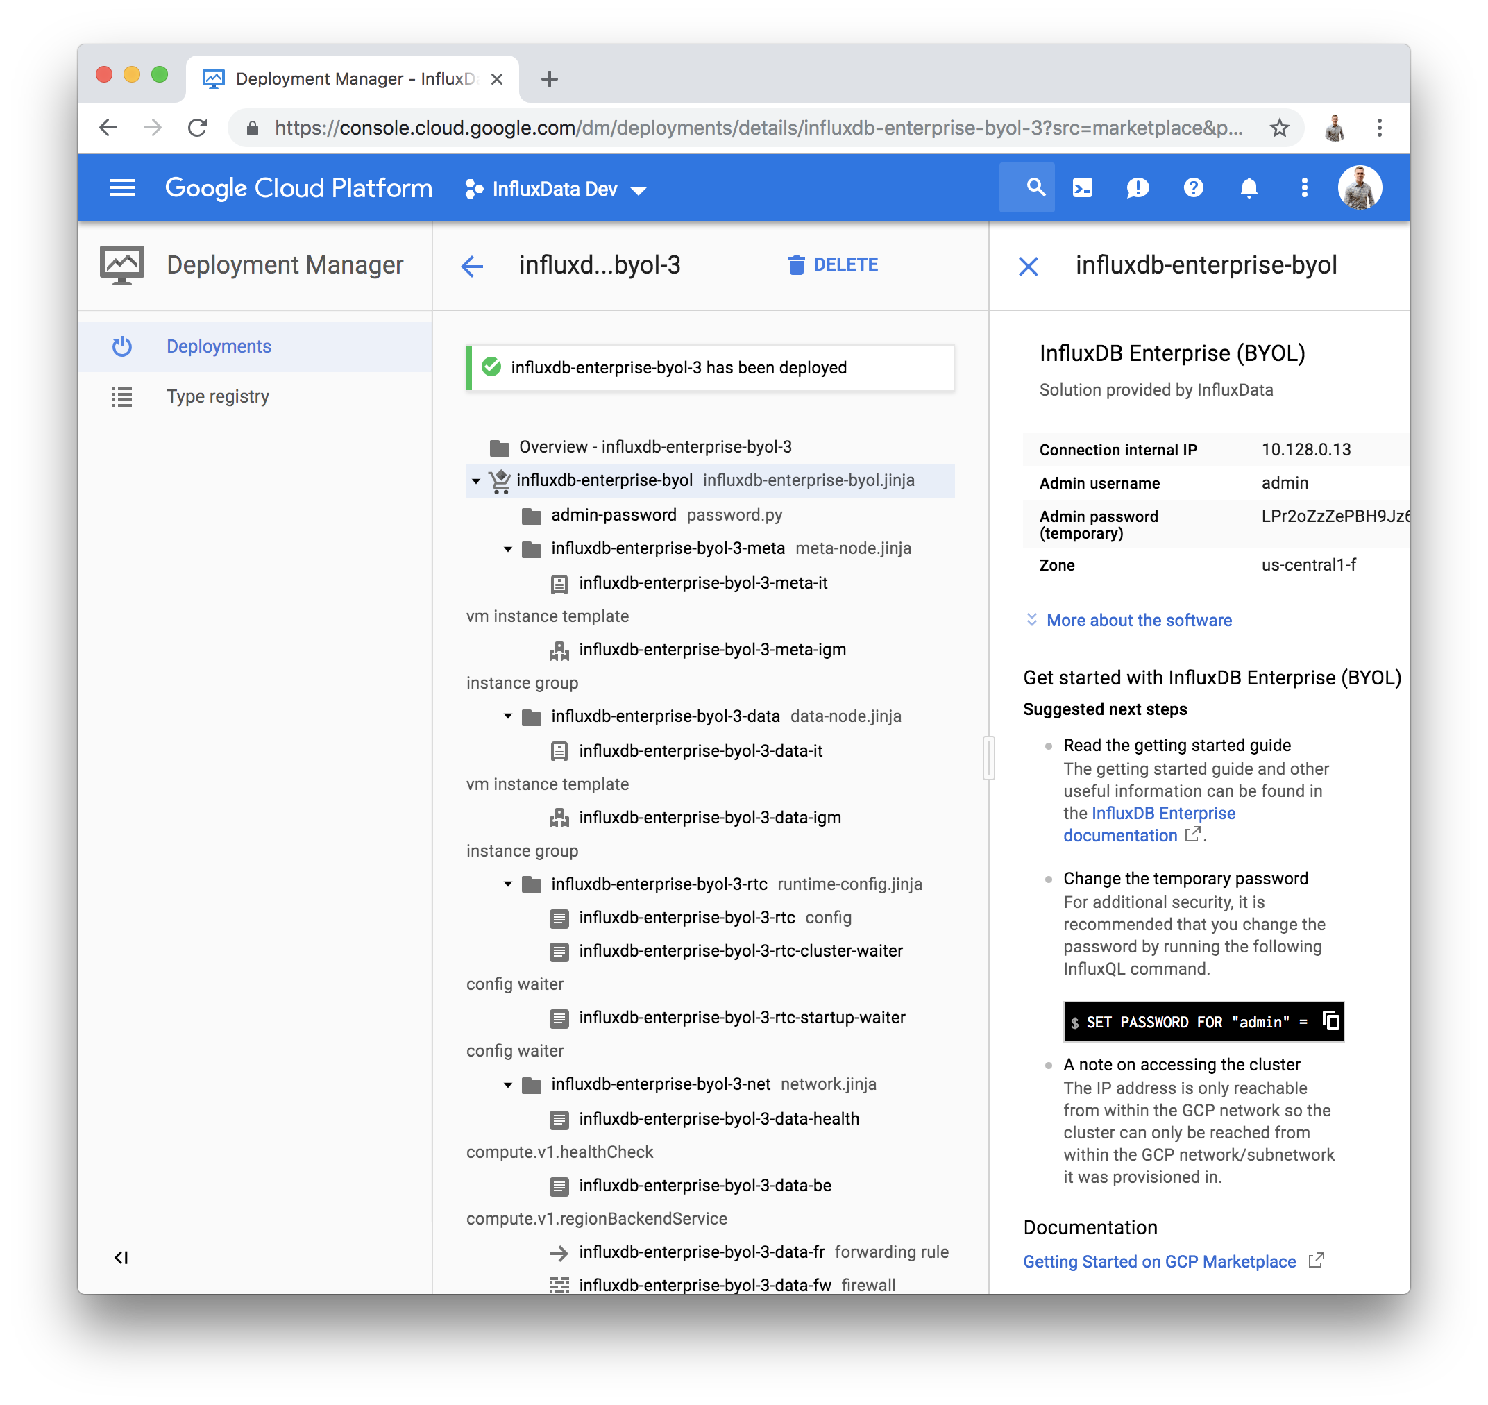Open the help question mark icon

pyautogui.click(x=1193, y=188)
